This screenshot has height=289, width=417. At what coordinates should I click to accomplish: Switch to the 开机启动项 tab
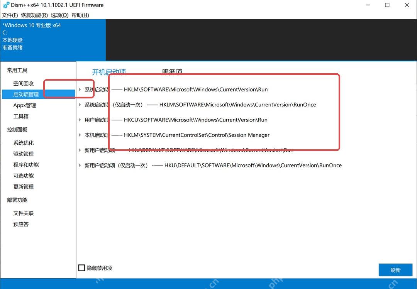point(109,72)
